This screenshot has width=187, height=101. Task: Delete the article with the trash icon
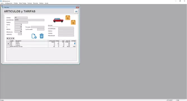[42, 36]
